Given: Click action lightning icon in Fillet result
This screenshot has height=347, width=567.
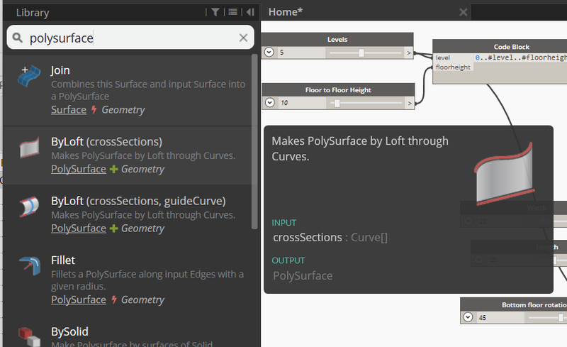Looking at the screenshot, I should (x=114, y=300).
